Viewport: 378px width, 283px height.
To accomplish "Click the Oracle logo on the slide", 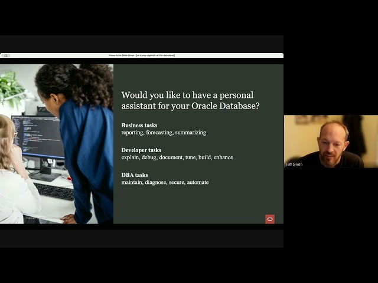I will (270, 219).
